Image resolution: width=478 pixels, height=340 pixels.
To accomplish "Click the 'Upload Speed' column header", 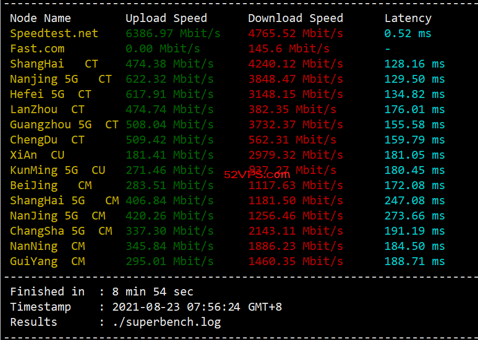I will [x=166, y=18].
